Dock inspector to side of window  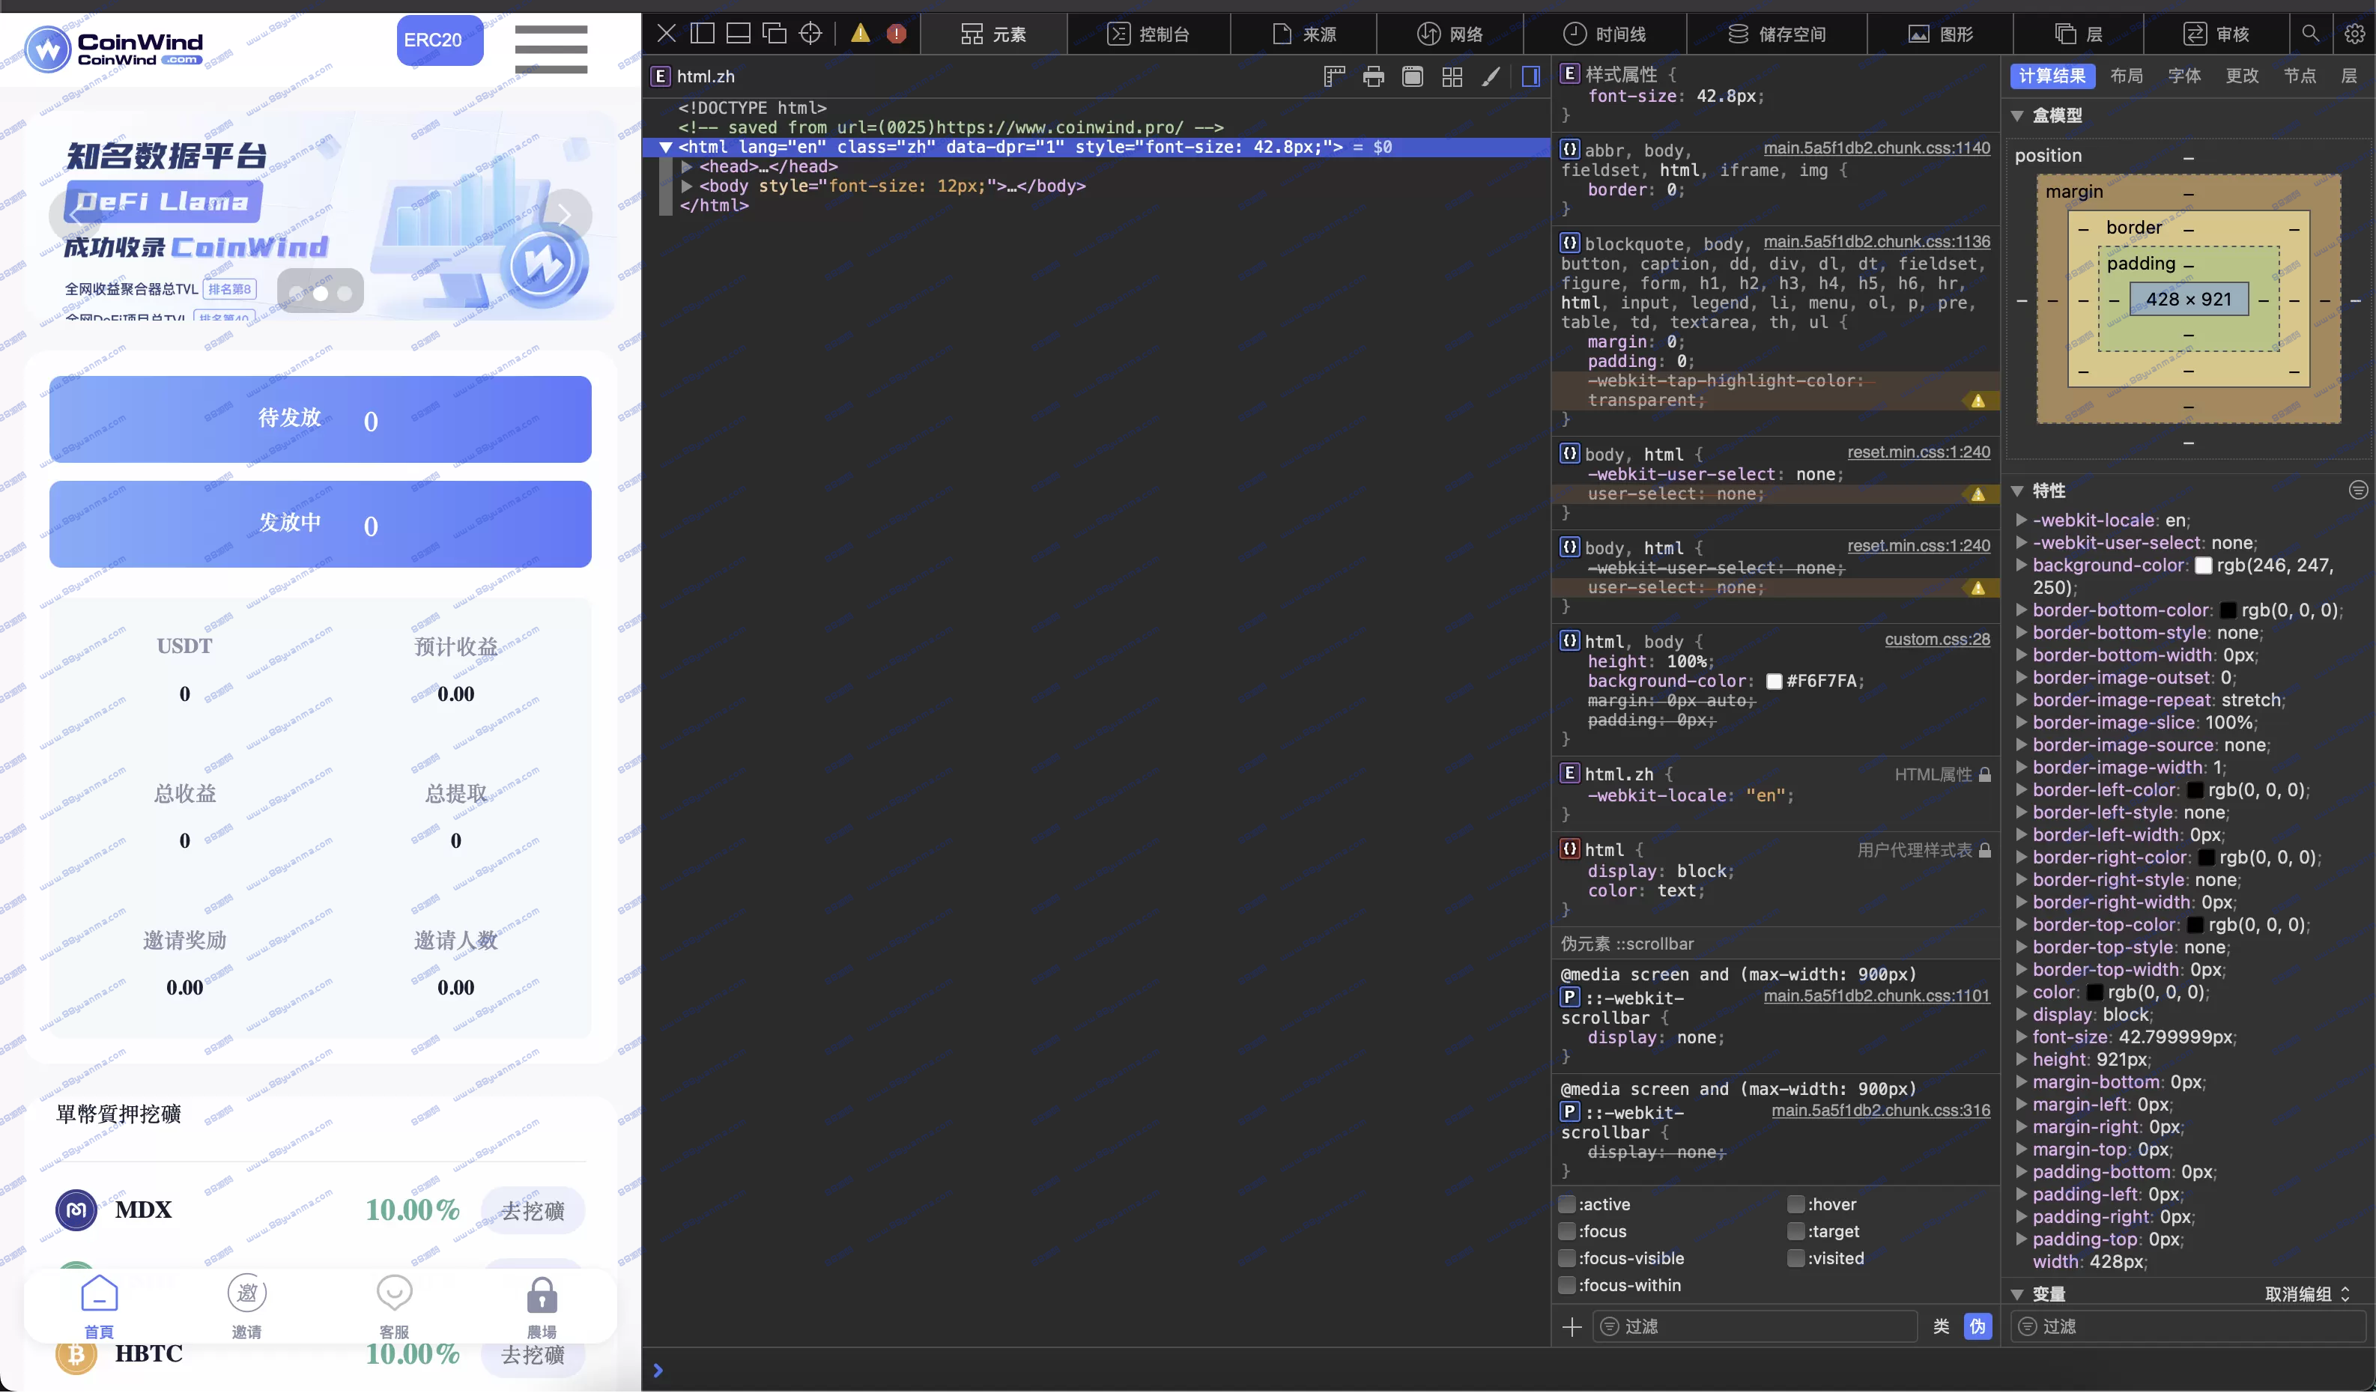[x=703, y=34]
